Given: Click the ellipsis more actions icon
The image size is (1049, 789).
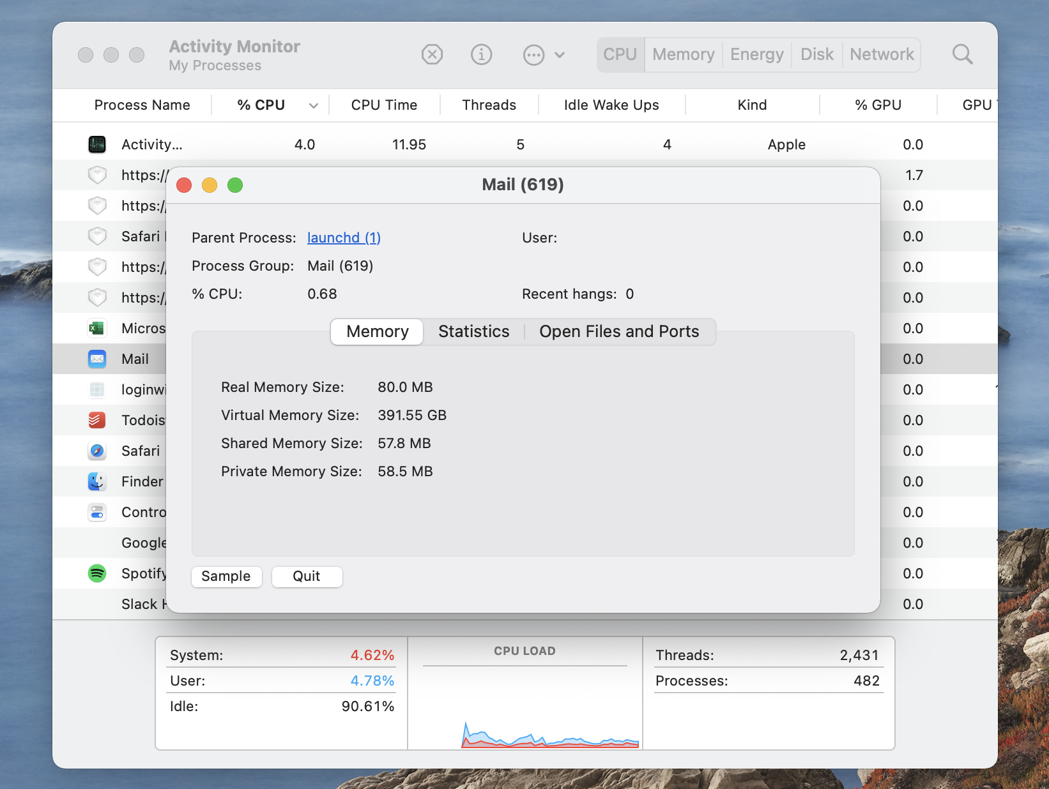Looking at the screenshot, I should [x=533, y=54].
